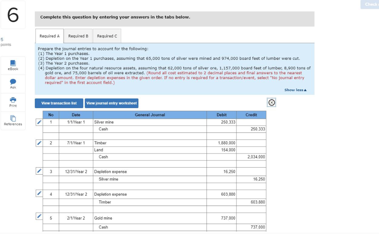Viewport: 379px width, 234px height.
Task: Open the View journal entry worksheet
Action: click(111, 103)
